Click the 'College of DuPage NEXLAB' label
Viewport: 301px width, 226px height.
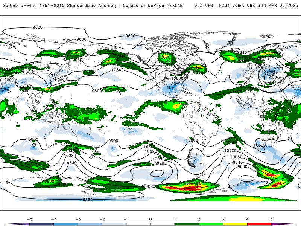(x=153, y=5)
